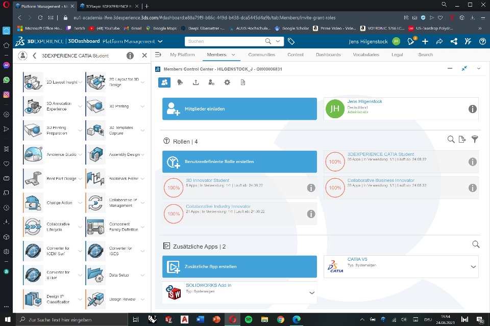Click Mitglieder einladen button
Viewport: 490px width, 326px height.
point(239,109)
